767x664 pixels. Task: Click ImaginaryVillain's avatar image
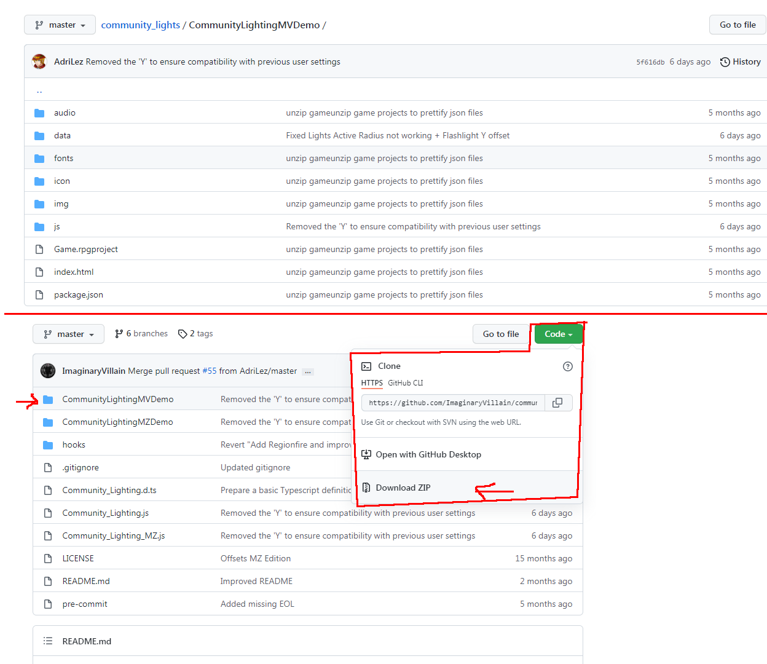[x=48, y=371]
